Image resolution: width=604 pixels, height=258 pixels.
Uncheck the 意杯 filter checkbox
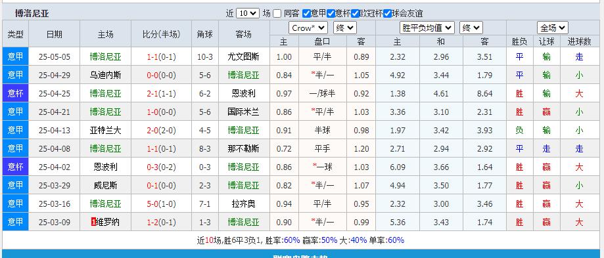coord(331,13)
